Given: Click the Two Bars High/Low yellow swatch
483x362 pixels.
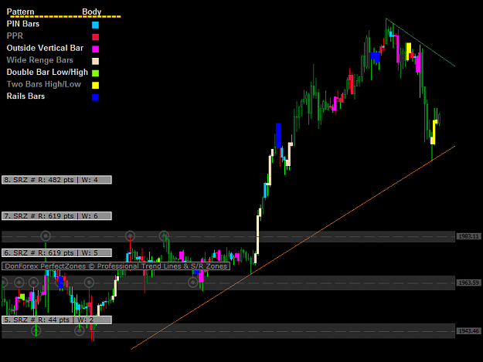Looking at the screenshot, I should click(x=95, y=85).
